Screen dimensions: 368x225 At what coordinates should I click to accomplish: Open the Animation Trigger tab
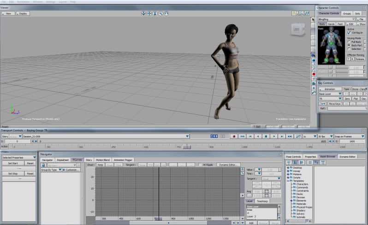(123, 160)
